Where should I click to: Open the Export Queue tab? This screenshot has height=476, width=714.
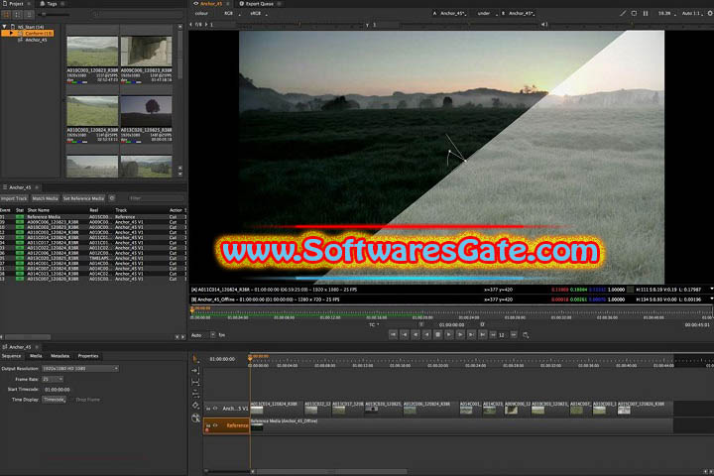coord(260,4)
